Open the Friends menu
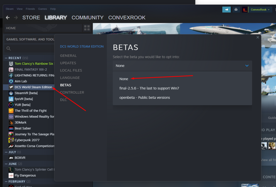276x187 pixels. point(30,9)
